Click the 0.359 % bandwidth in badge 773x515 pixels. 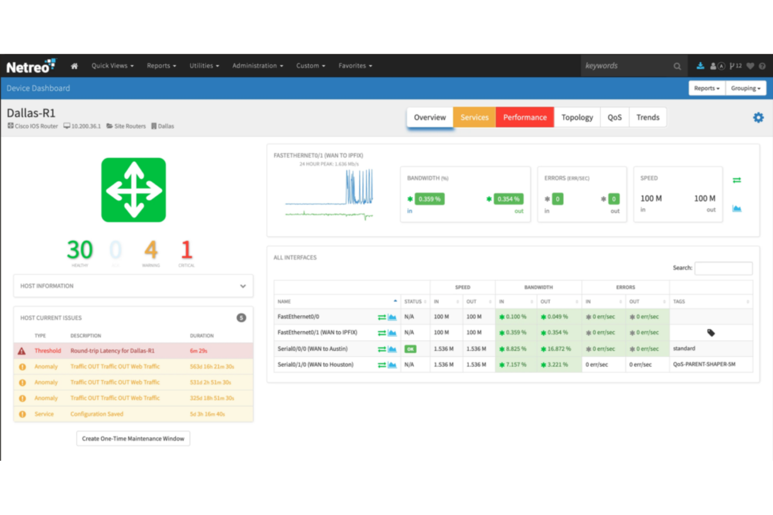click(x=430, y=199)
